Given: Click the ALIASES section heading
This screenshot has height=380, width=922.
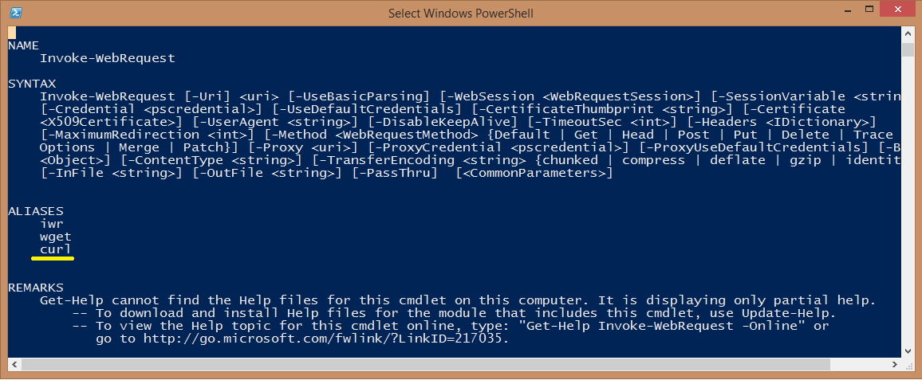Looking at the screenshot, I should pos(36,211).
